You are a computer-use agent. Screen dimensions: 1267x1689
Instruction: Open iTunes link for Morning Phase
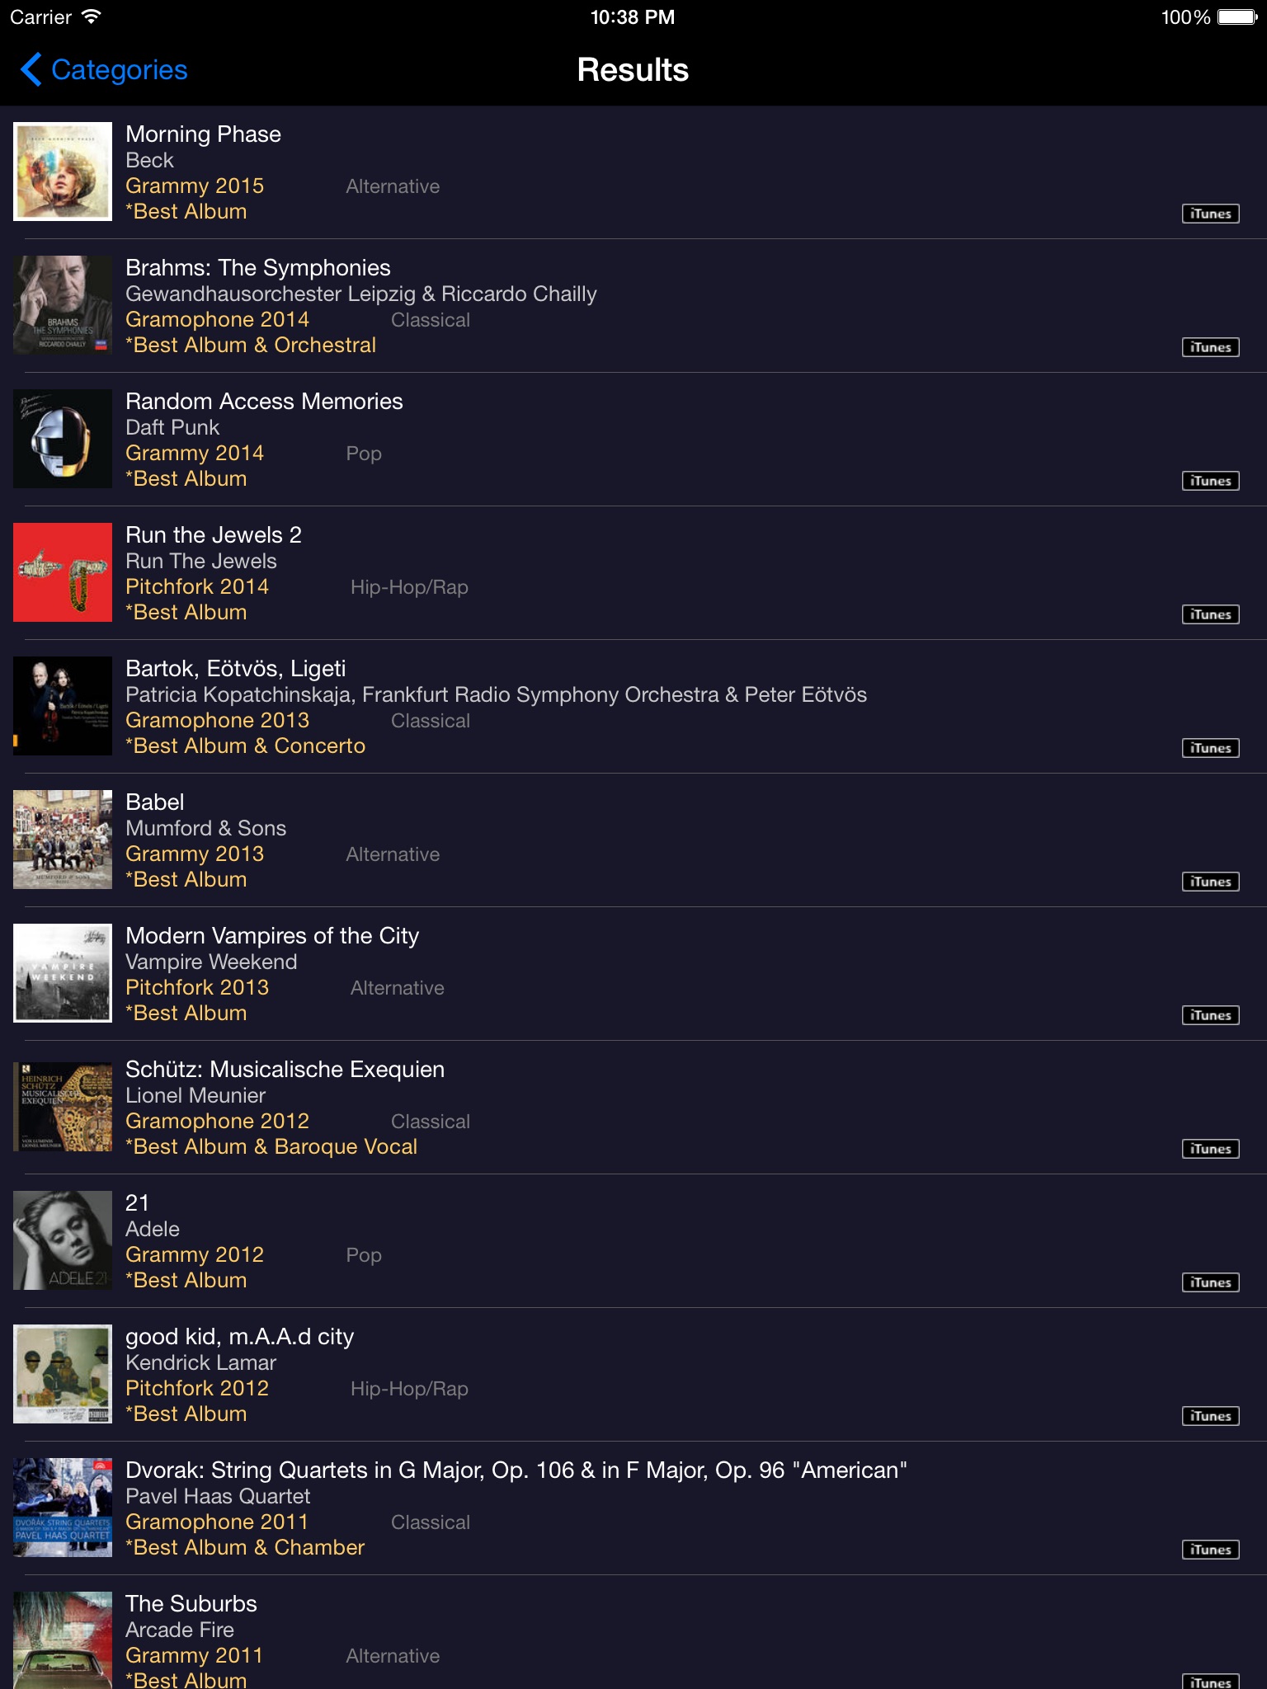1210,214
